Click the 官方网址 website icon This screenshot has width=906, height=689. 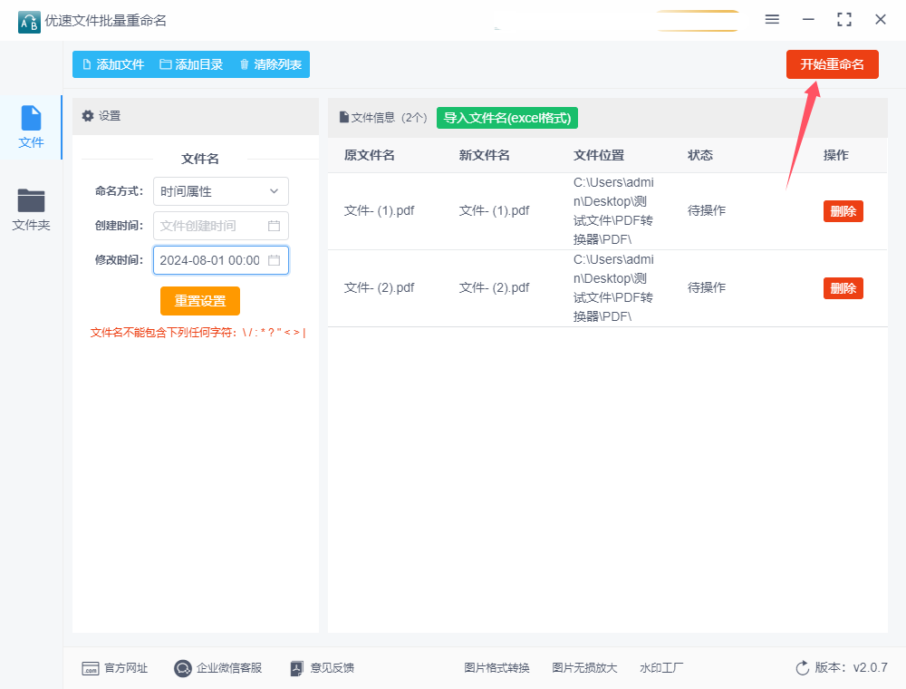pos(90,669)
